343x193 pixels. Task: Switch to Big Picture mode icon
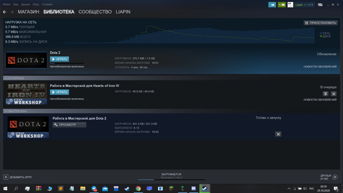pyautogui.click(x=320, y=5)
